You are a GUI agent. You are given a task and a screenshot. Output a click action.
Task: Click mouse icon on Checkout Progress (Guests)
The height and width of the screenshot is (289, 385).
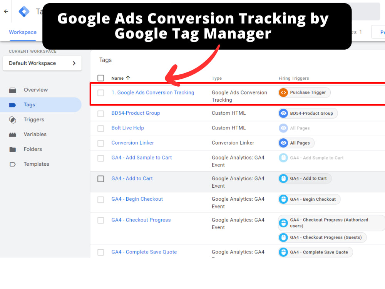283,238
